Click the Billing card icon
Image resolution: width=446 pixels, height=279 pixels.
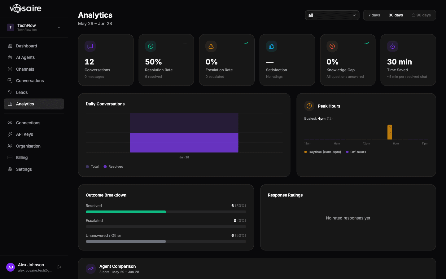10,157
